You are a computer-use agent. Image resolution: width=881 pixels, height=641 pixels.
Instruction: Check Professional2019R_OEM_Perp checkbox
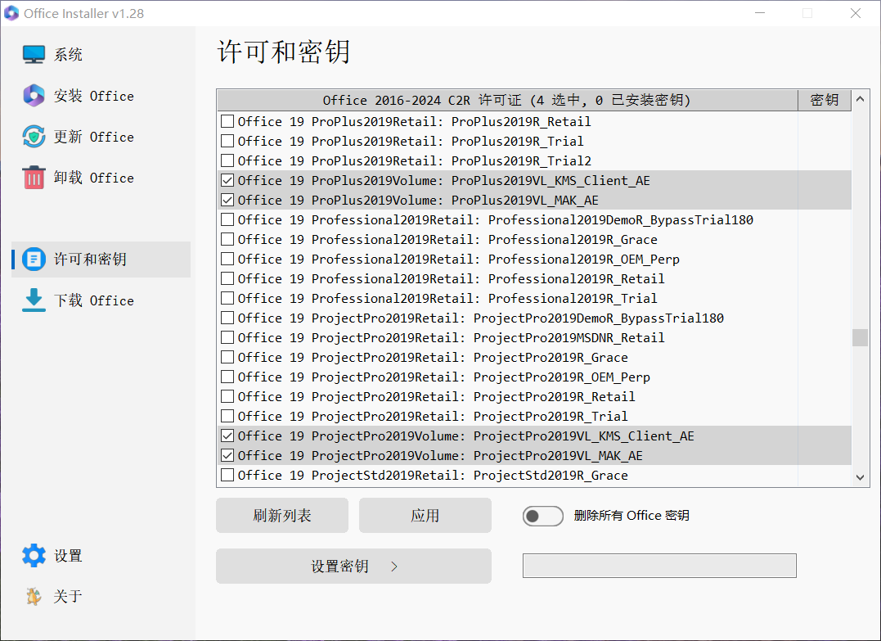click(227, 260)
